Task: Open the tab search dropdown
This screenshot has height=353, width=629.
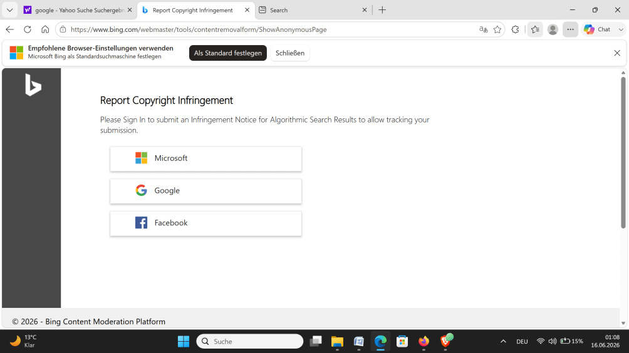Action: (9, 10)
